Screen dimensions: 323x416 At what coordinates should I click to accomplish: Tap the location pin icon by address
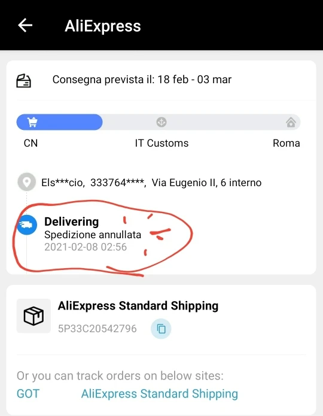[x=26, y=182]
